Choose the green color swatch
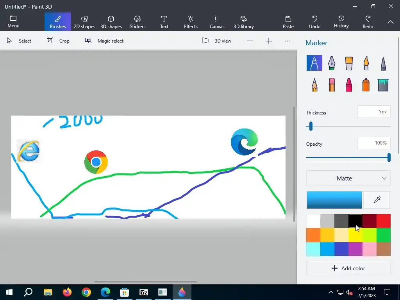This screenshot has height=300, width=400. (x=384, y=235)
